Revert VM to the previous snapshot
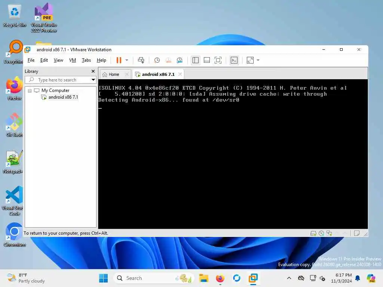 pyautogui.click(x=168, y=60)
